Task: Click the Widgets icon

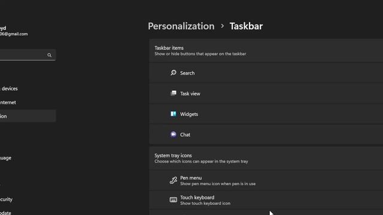Action: (x=174, y=114)
